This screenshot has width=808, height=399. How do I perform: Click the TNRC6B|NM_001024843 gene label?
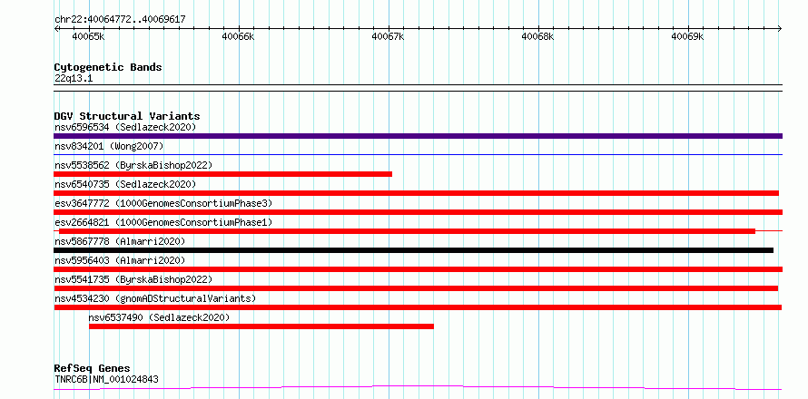pyautogui.click(x=106, y=380)
